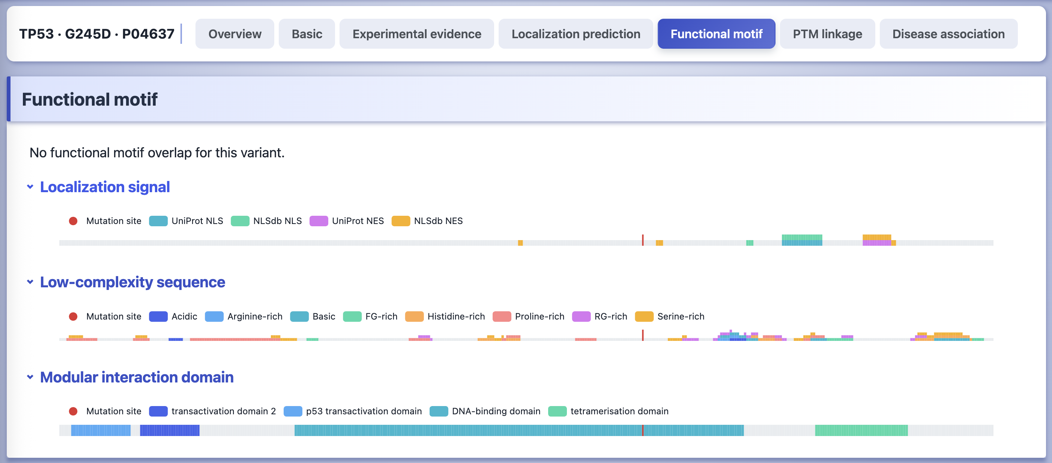Toggle Proline-rich legend entry

click(x=529, y=316)
